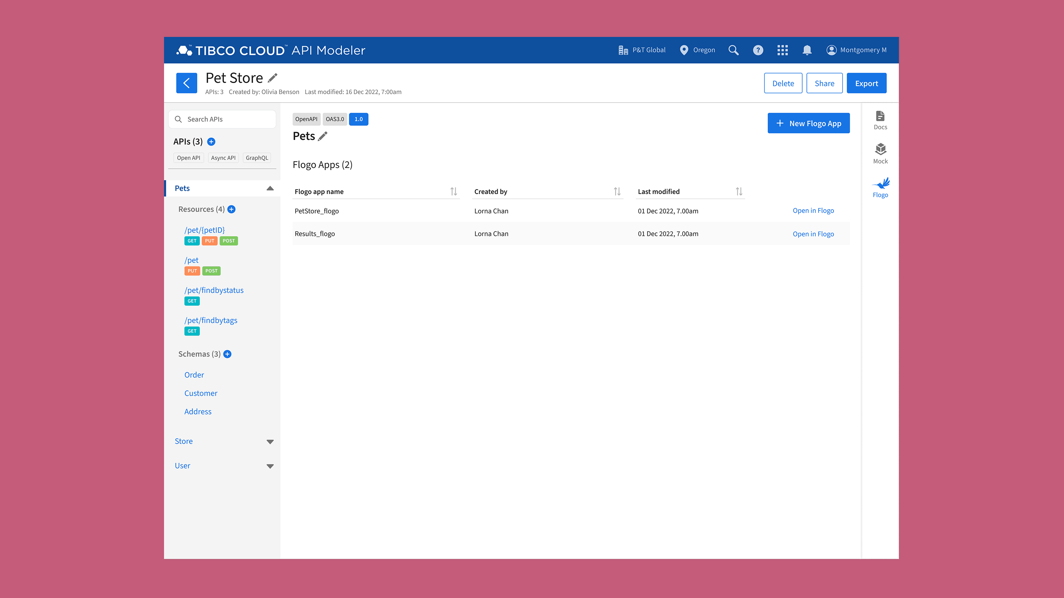Edit the Pets API name with pencil icon
This screenshot has height=598, width=1064.
click(x=323, y=135)
